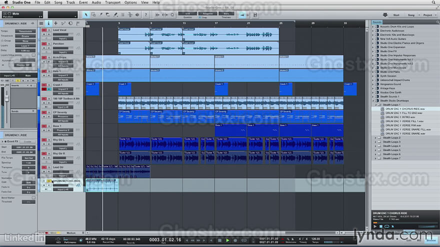Expand the Vintage Keys library
440x247 pixels.
[x=373, y=88]
